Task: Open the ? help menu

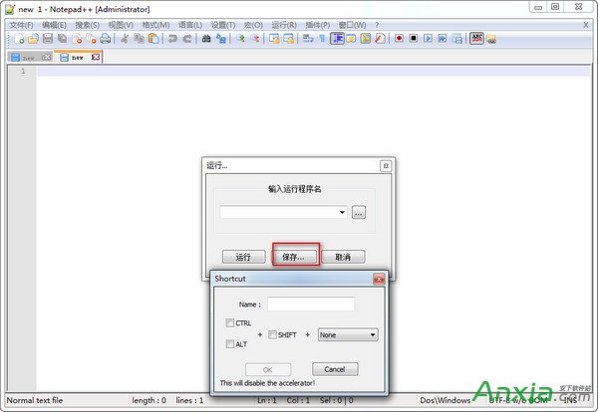Action: 377,25
